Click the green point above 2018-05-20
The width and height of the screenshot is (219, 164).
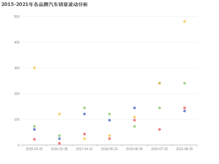[x=109, y=114]
